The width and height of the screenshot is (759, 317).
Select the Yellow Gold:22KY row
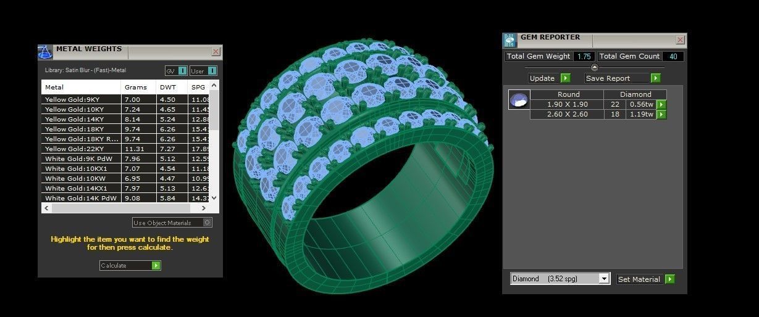126,149
